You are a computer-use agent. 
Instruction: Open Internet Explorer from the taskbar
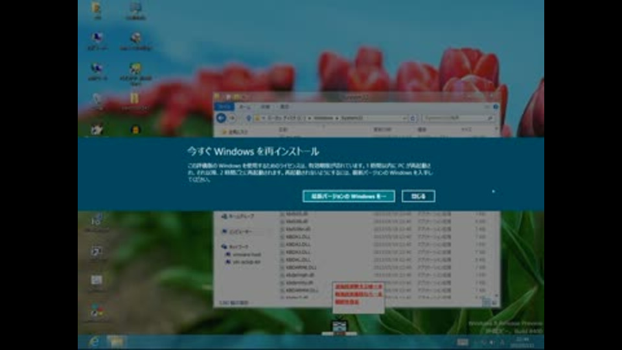94,342
